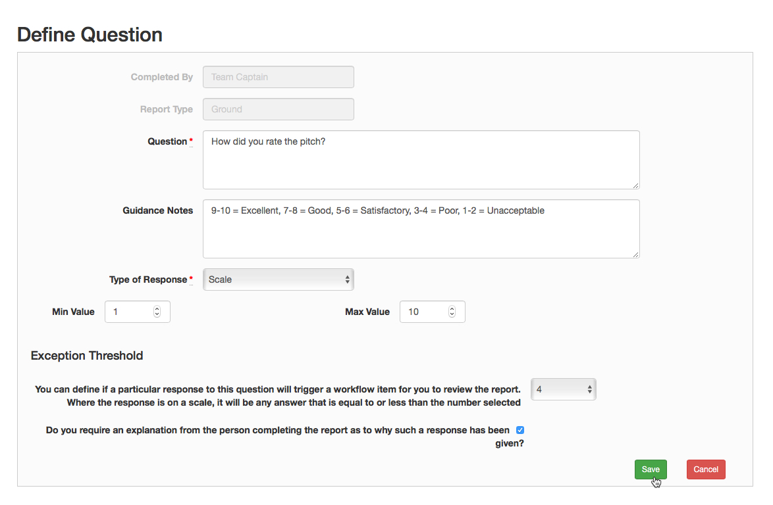Click the disabled Report Type field
This screenshot has width=773, height=505.
[x=278, y=109]
